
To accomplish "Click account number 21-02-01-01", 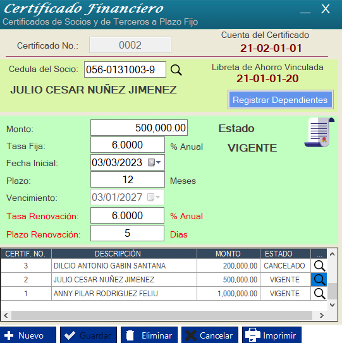I will [x=271, y=48].
